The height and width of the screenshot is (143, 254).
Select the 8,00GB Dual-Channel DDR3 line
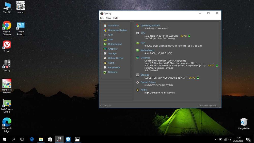click(173, 46)
